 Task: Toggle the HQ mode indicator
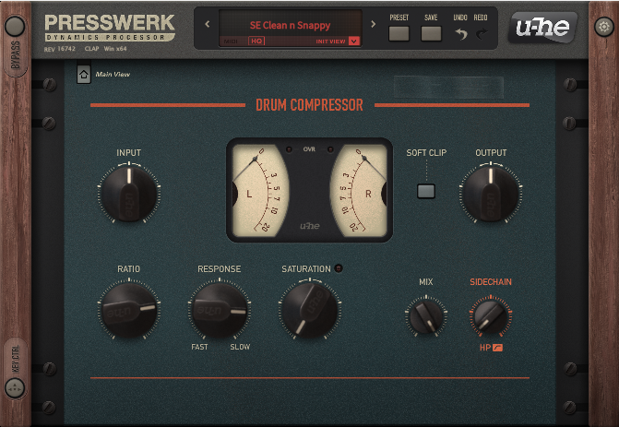point(256,42)
